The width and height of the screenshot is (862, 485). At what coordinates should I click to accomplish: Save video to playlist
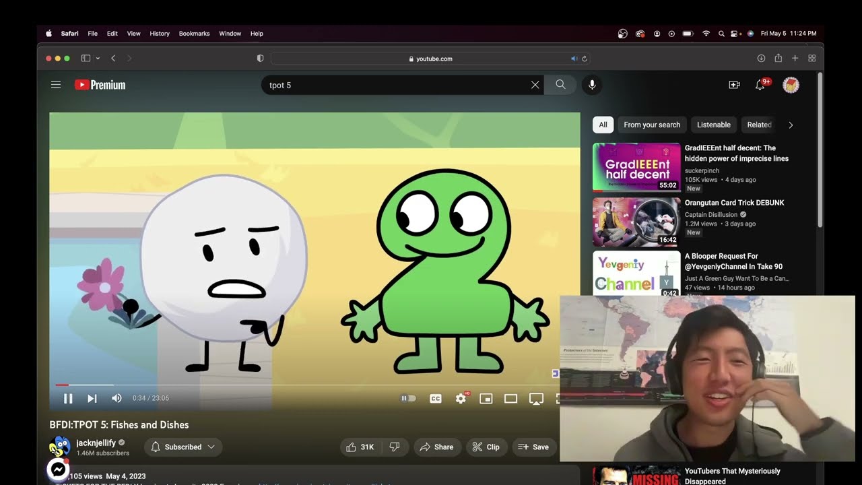(533, 447)
